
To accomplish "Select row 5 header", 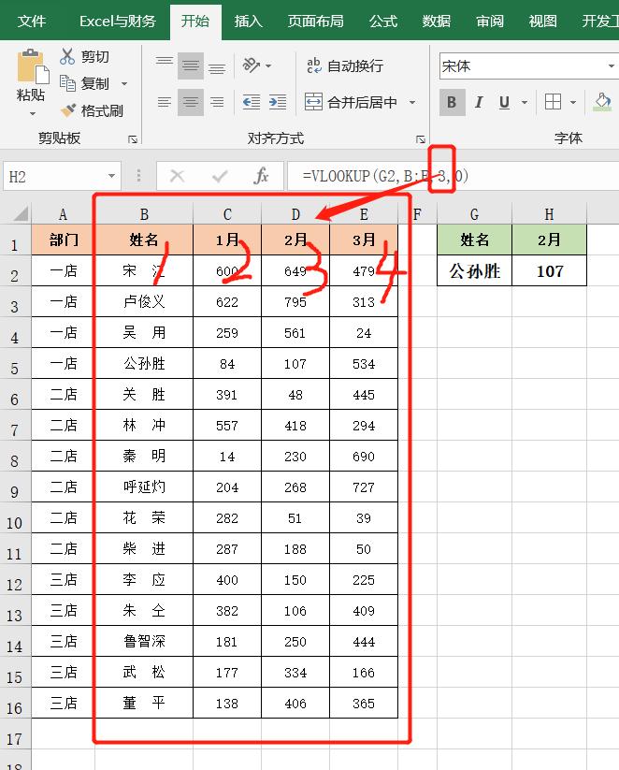I will [x=15, y=364].
